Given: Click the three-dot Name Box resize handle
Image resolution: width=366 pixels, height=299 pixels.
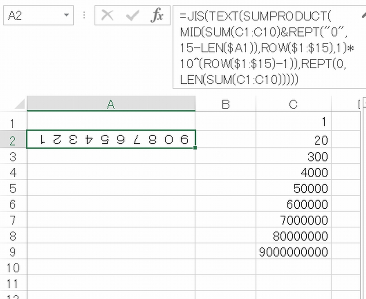Looking at the screenshot, I should coord(84,16).
